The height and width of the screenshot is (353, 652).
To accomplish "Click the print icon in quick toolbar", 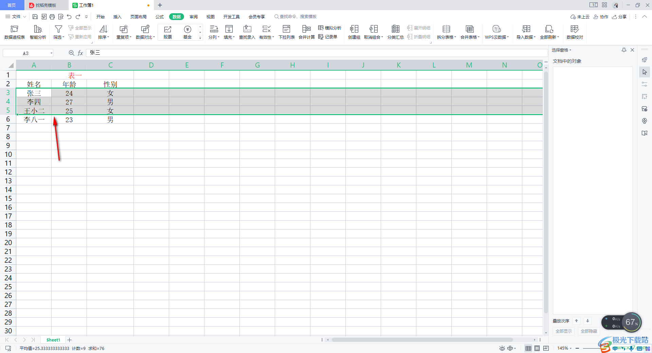I will coord(52,17).
